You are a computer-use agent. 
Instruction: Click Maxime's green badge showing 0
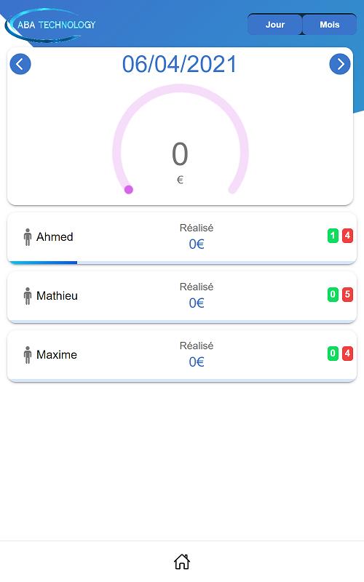[x=333, y=354]
